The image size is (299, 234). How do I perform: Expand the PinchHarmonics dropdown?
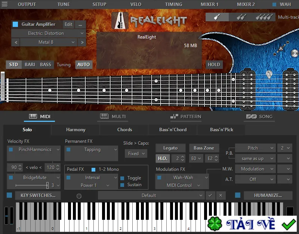58,150
